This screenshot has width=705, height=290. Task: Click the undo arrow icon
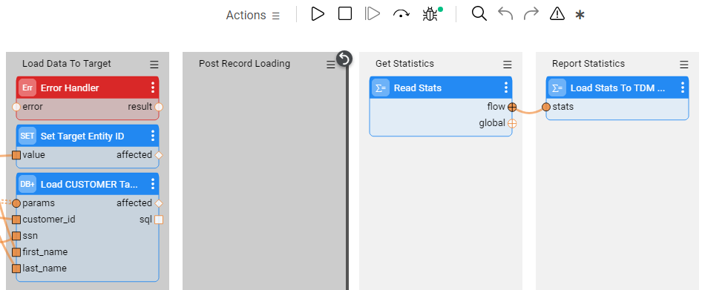[505, 14]
